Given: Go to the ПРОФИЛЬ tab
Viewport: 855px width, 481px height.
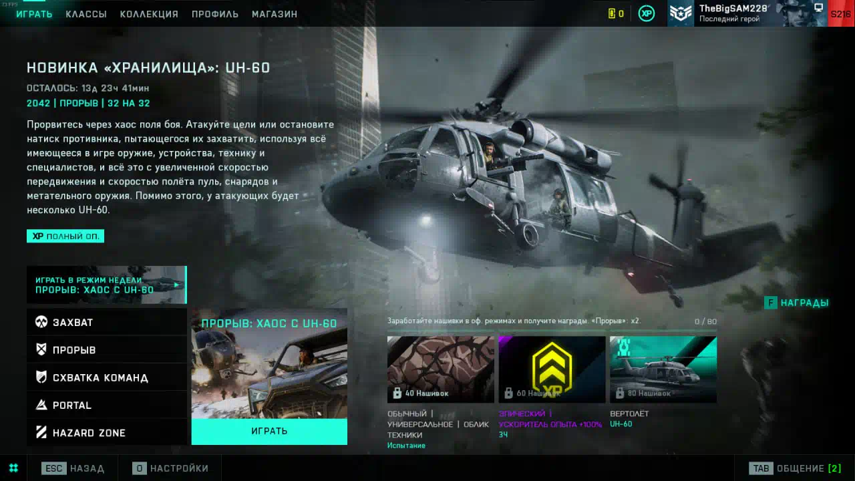Looking at the screenshot, I should (215, 14).
